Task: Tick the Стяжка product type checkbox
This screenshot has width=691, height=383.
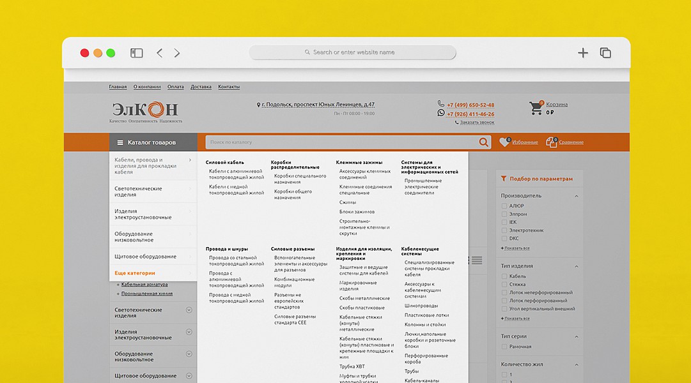Action: point(504,285)
